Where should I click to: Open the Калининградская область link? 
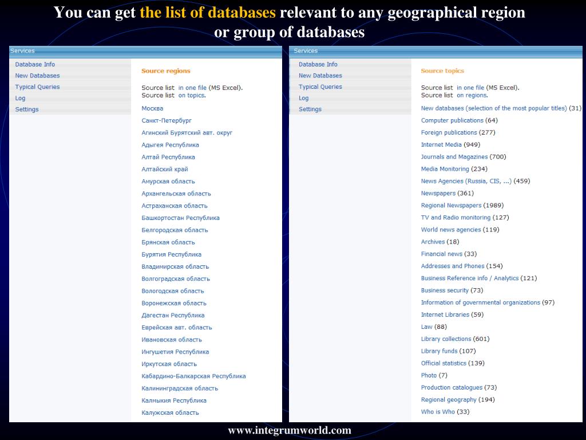180,388
